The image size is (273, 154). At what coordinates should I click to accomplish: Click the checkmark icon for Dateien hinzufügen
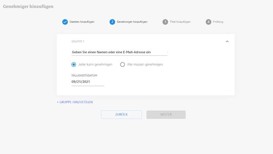[65, 22]
